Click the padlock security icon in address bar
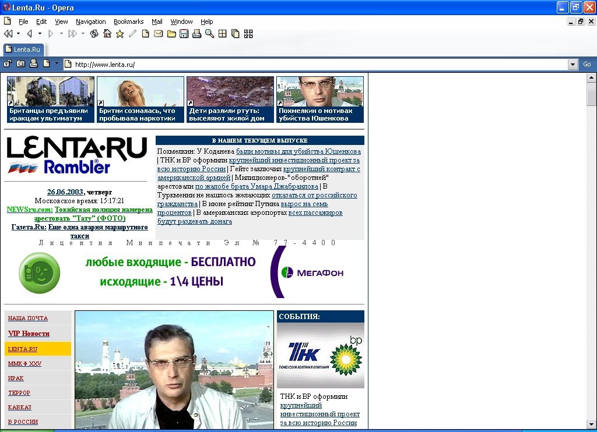The image size is (597, 432). pyautogui.click(x=8, y=64)
